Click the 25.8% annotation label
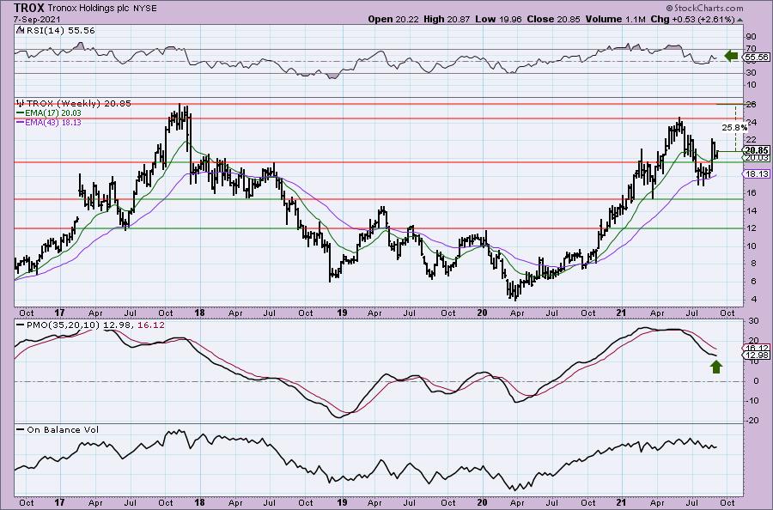This screenshot has width=773, height=510. click(x=734, y=128)
